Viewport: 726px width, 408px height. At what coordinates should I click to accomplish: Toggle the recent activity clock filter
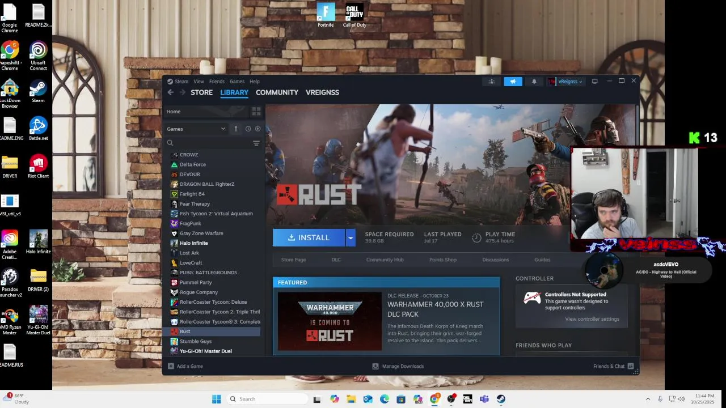pyautogui.click(x=248, y=129)
